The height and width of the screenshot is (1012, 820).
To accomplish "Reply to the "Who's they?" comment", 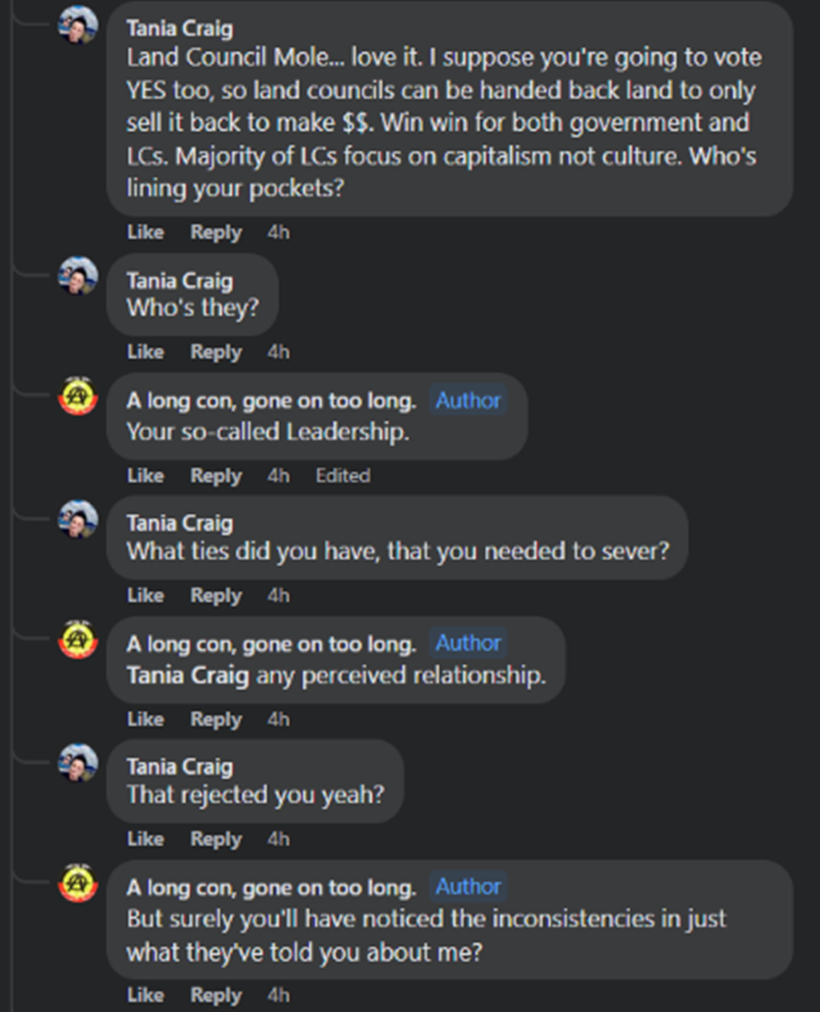I will click(x=215, y=352).
